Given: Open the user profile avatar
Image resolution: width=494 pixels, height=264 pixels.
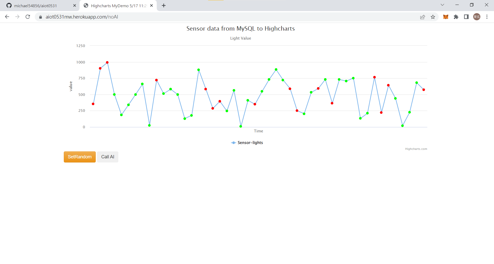Looking at the screenshot, I should tap(477, 17).
